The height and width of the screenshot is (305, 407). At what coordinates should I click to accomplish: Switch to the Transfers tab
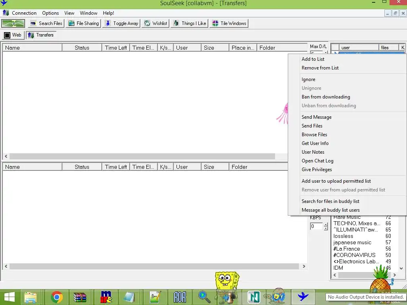41,35
